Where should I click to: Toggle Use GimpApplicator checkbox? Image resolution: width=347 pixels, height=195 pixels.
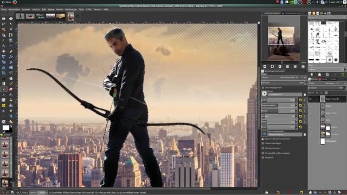point(263,88)
